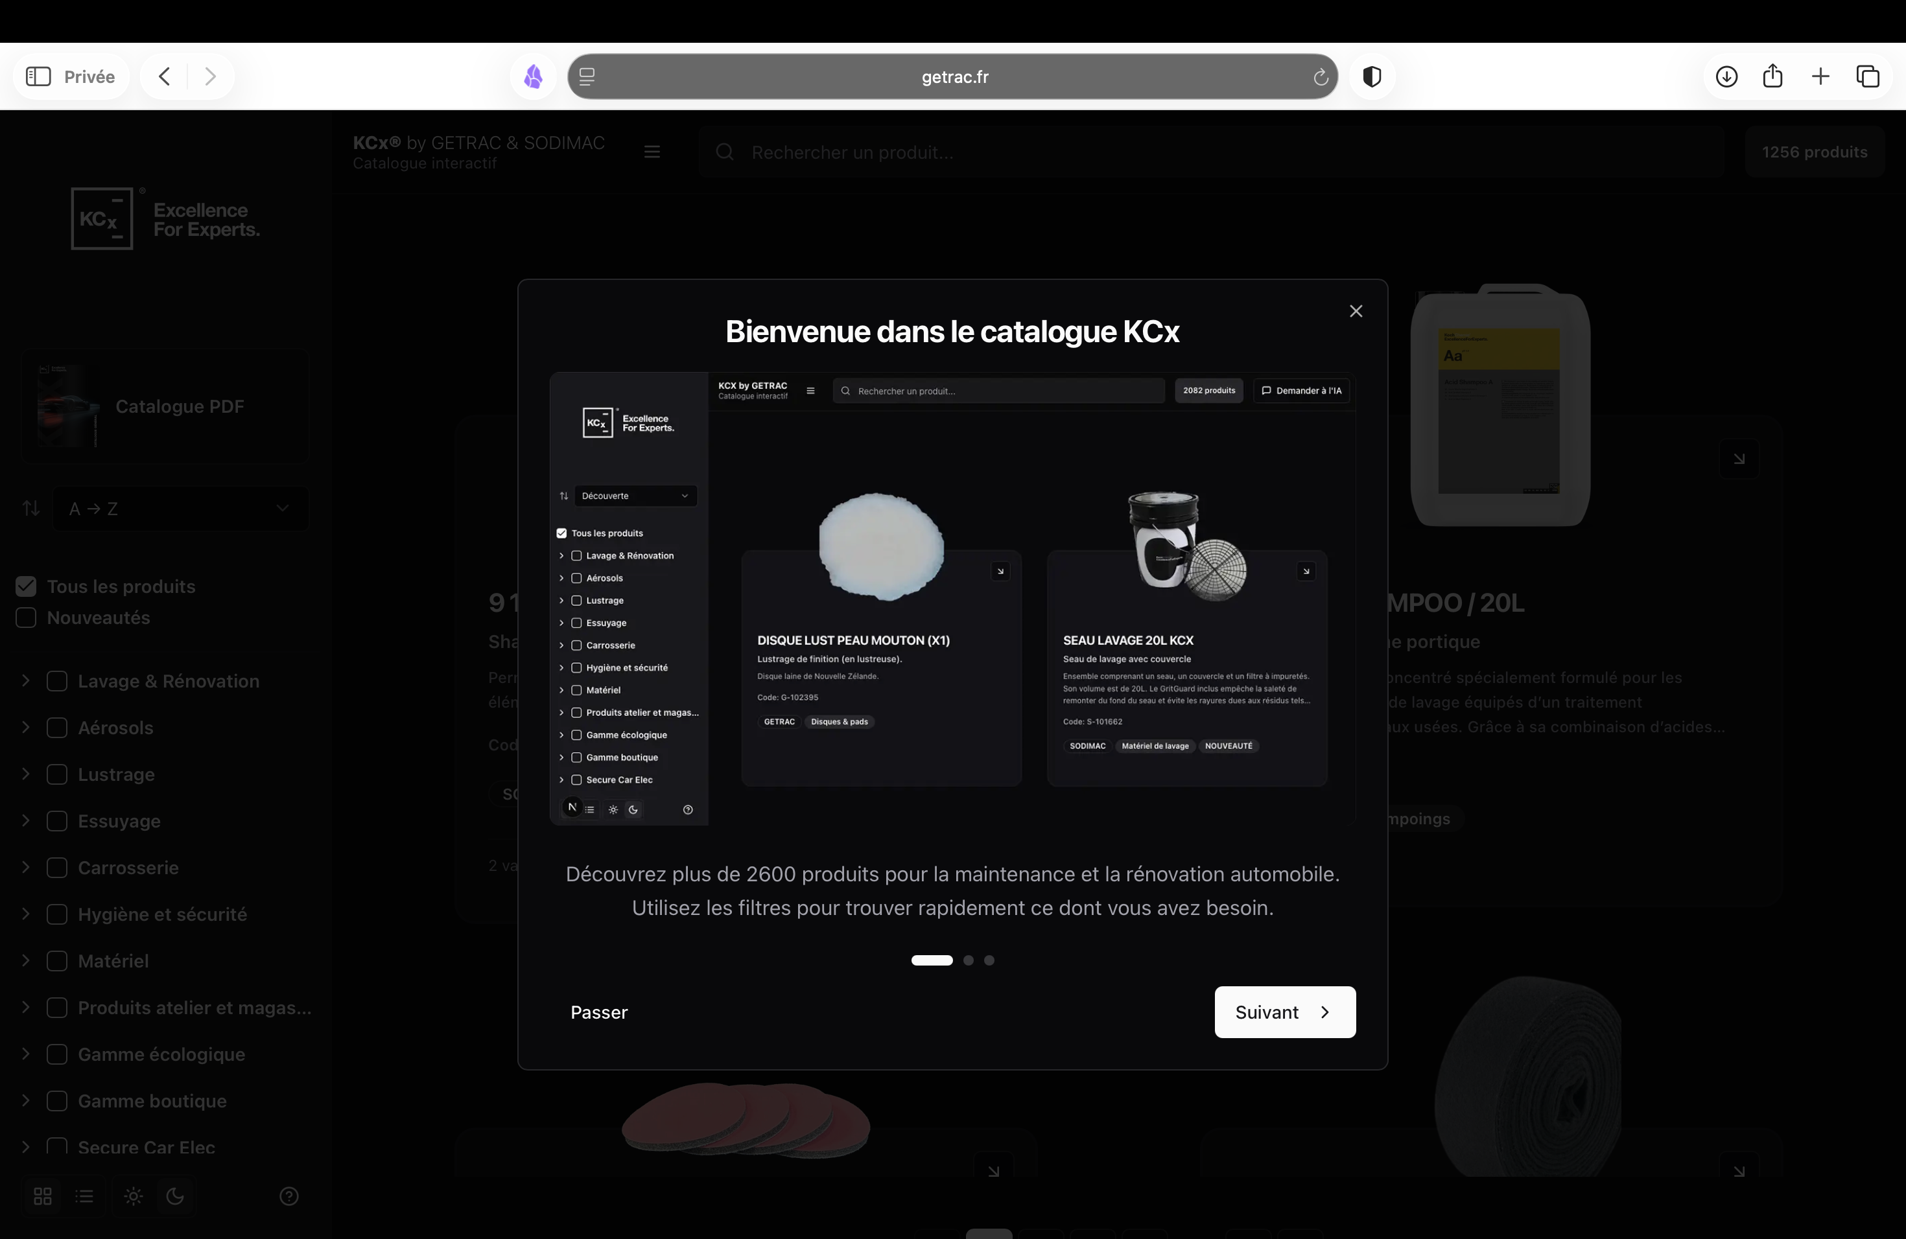
Task: Enable dark theme moon icon
Action: tap(174, 1196)
